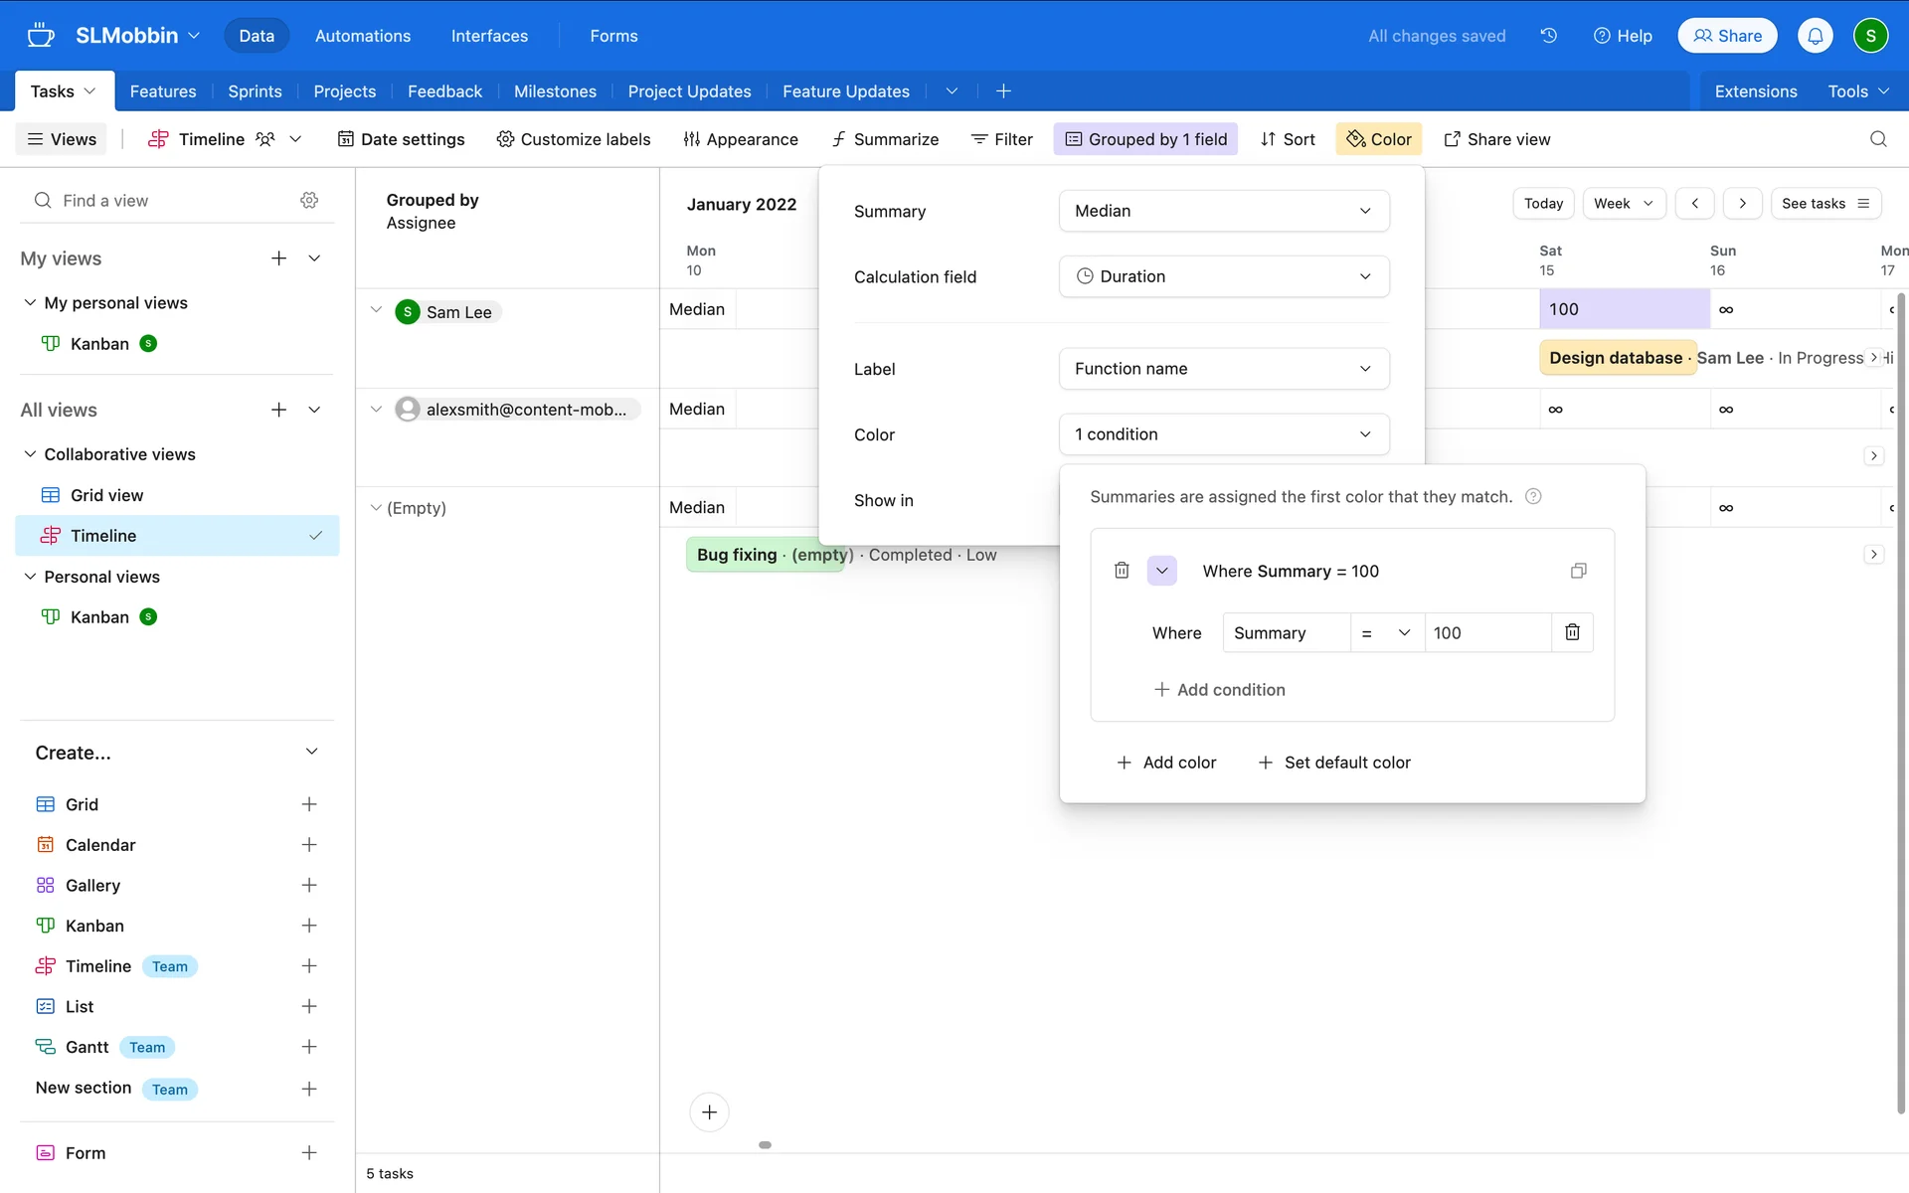Collapse the (Empty) assignee group
Screen dimensions: 1909x1193
pyautogui.click(x=376, y=507)
